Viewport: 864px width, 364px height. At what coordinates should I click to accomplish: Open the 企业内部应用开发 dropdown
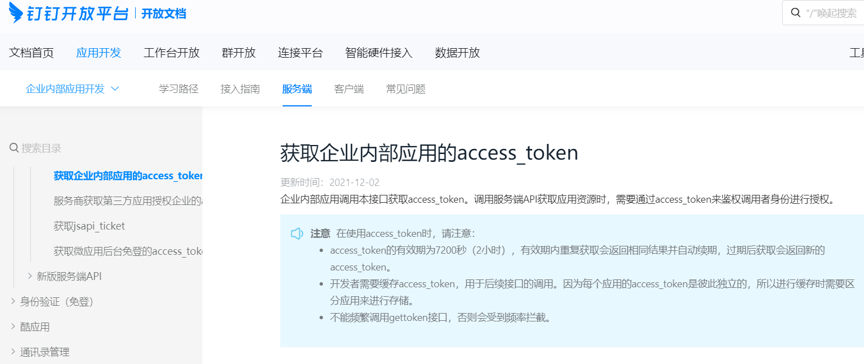(72, 88)
